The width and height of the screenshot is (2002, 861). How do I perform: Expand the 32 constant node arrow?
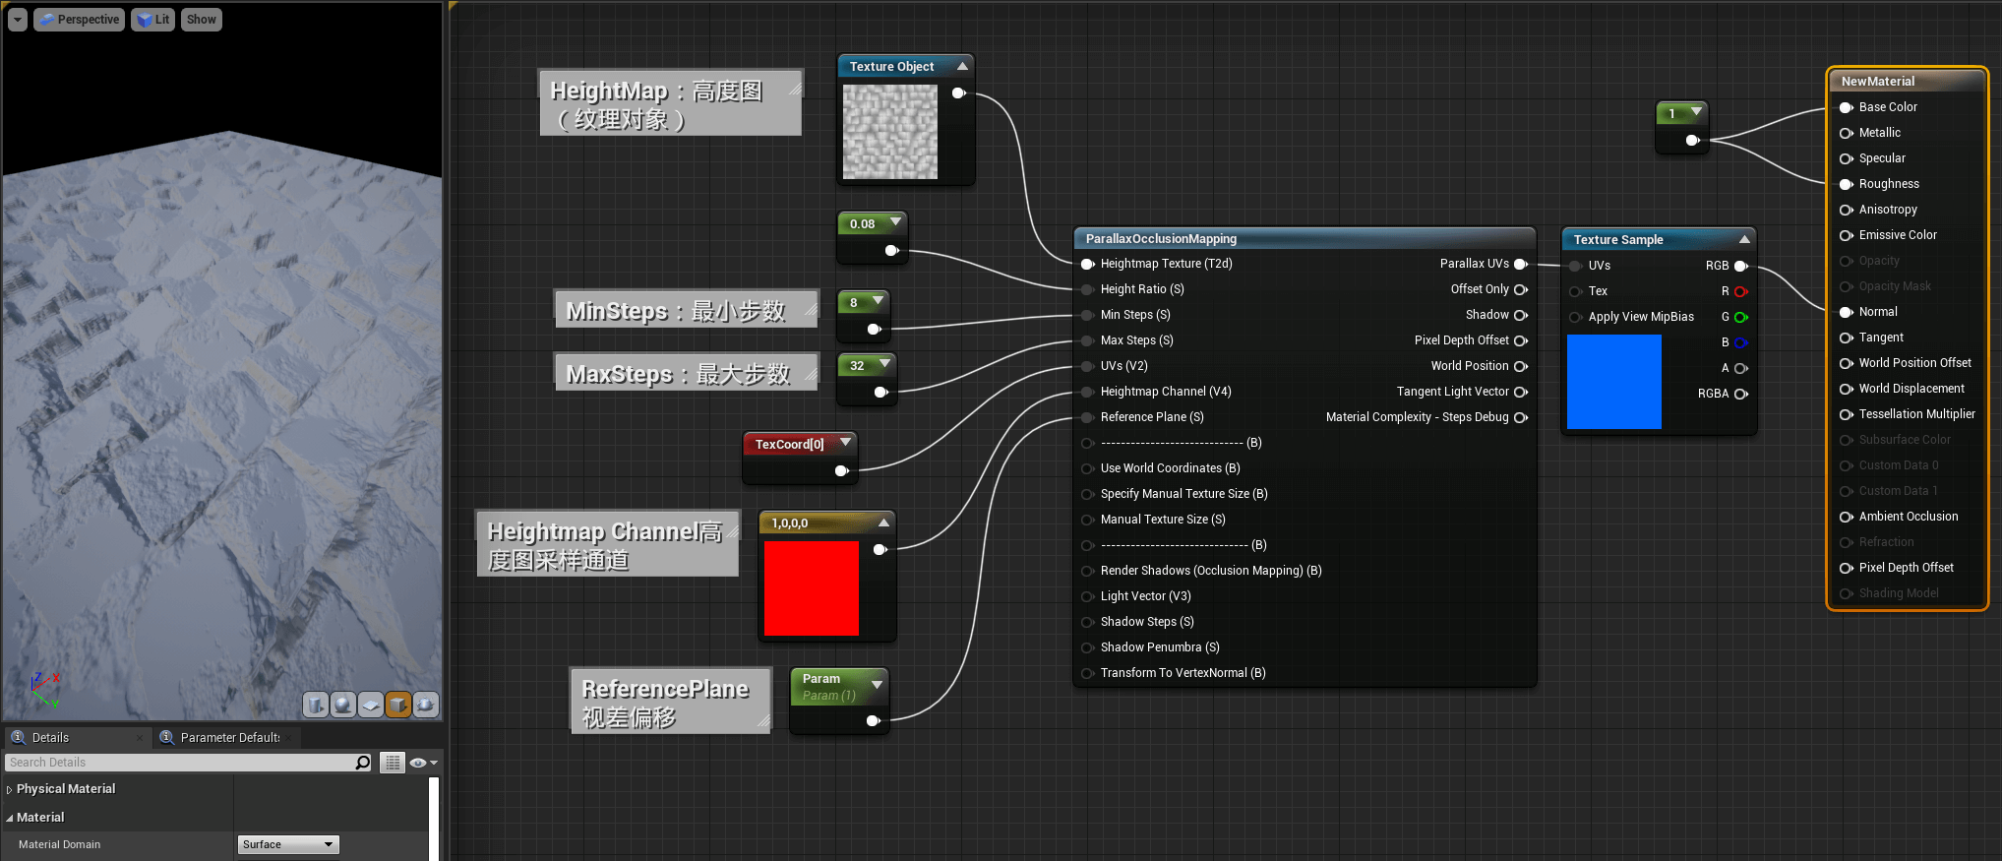[x=884, y=364]
